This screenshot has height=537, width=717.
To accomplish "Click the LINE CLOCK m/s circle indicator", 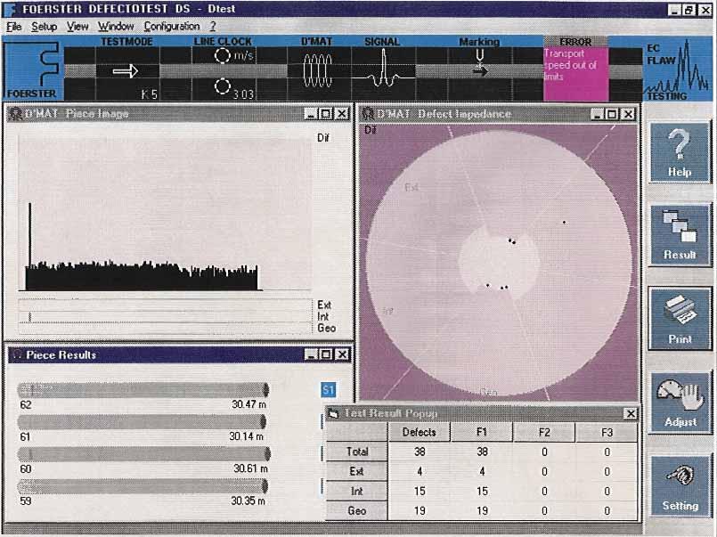I will 223,56.
